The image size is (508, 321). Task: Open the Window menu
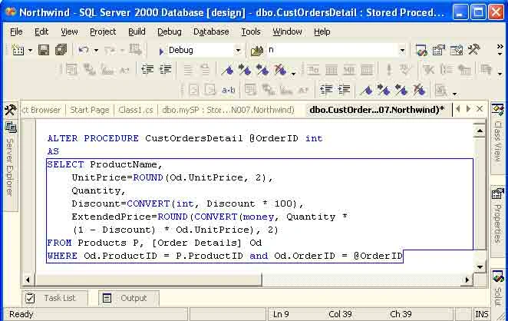(x=287, y=31)
